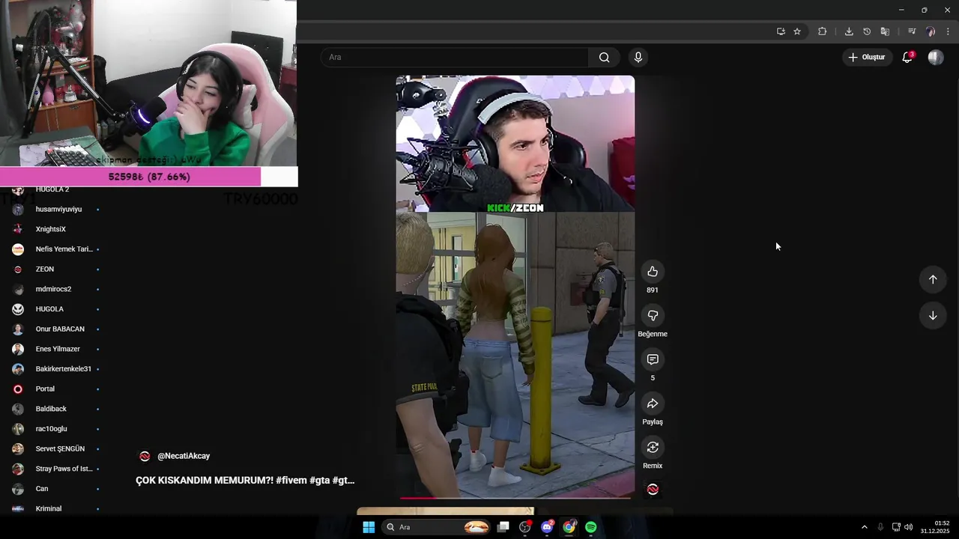Focus the YouTube Ara search field
959x539 pixels.
(x=455, y=58)
